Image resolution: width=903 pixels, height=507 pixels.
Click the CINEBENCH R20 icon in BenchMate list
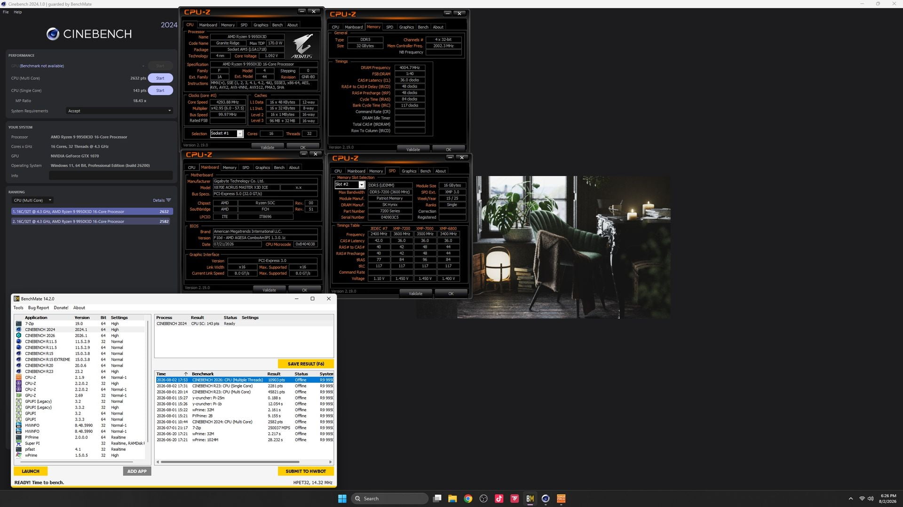tap(19, 365)
